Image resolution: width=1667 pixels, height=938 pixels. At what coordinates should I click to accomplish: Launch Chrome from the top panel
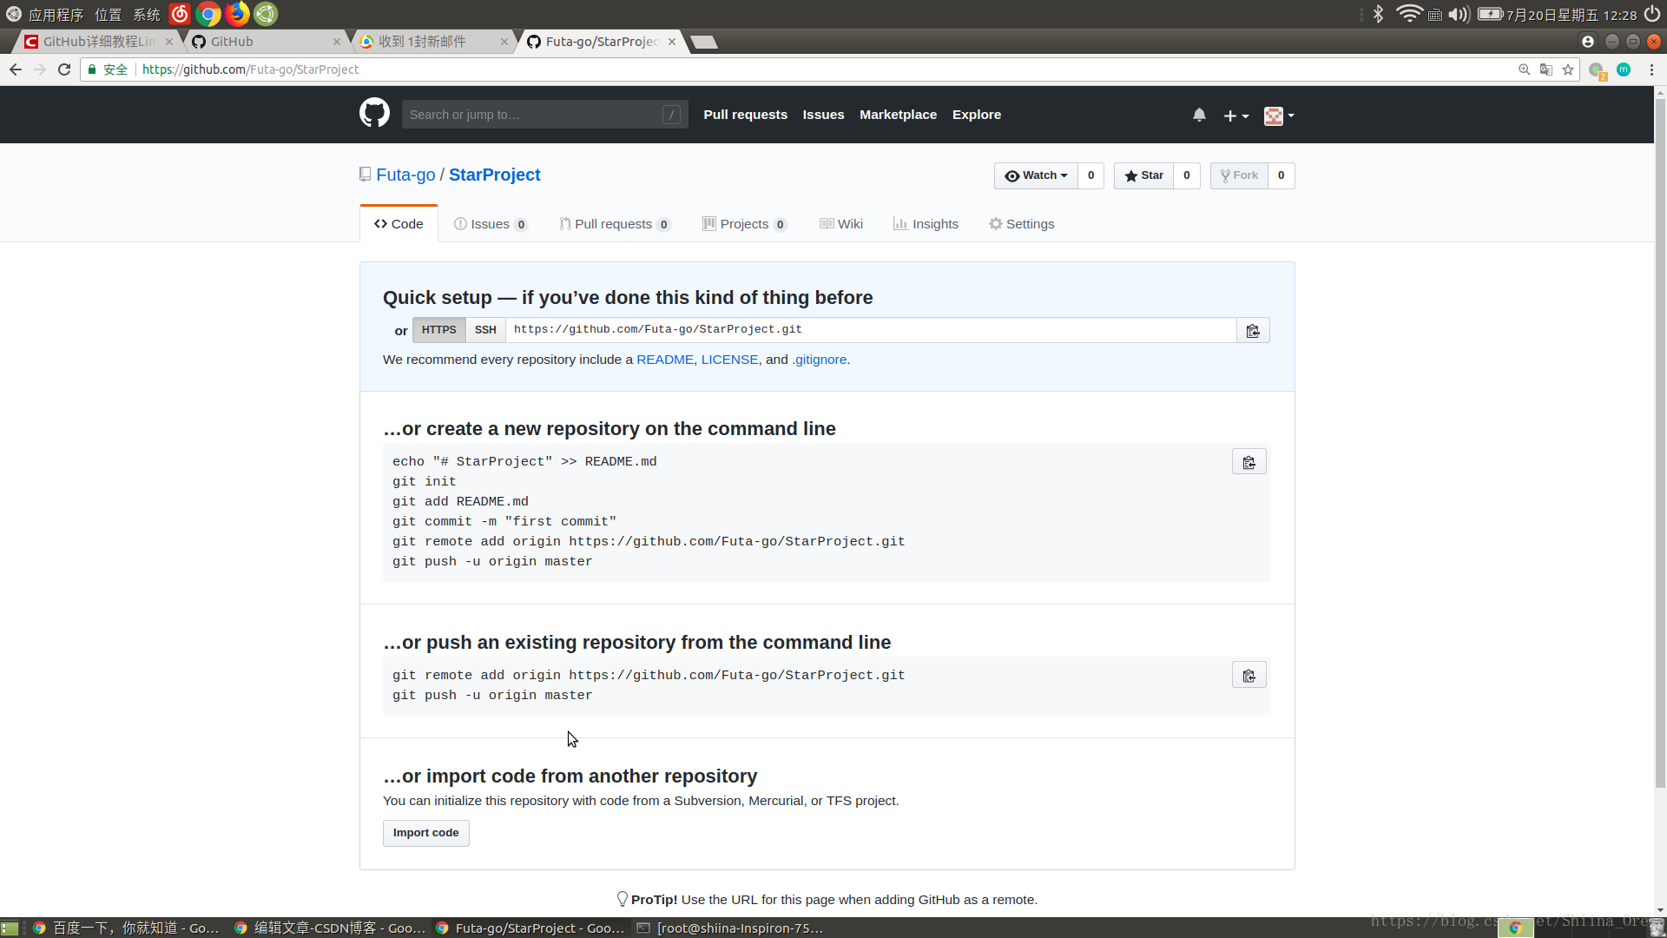[208, 14]
